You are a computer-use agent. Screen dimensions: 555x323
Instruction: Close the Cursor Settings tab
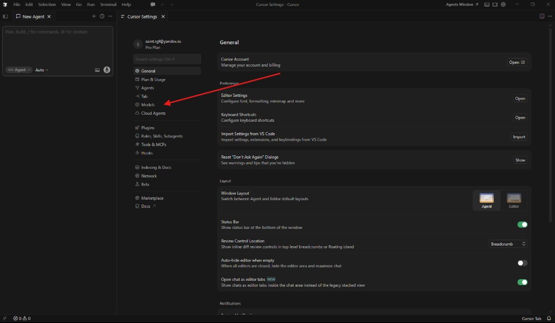coord(163,17)
